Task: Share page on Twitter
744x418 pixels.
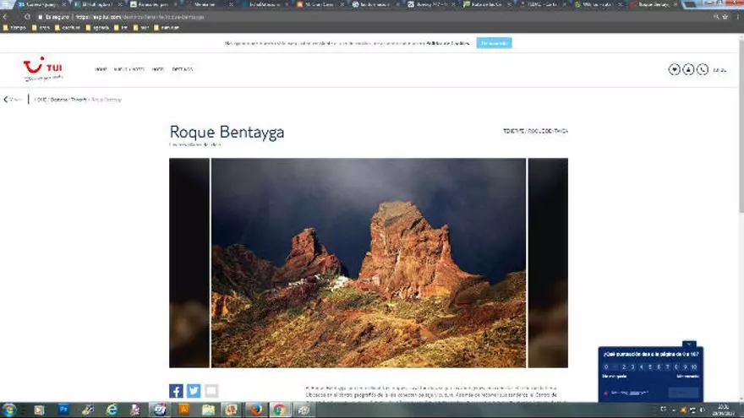Action: tap(194, 391)
